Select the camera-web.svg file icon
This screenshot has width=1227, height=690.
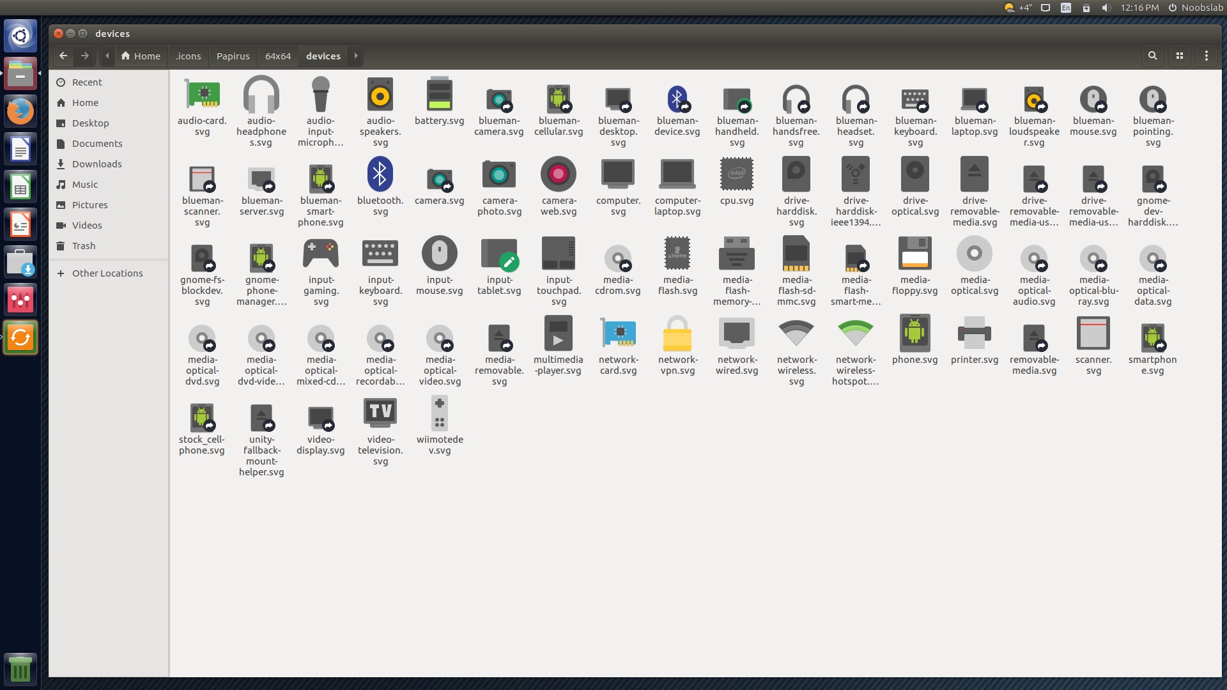(x=558, y=174)
